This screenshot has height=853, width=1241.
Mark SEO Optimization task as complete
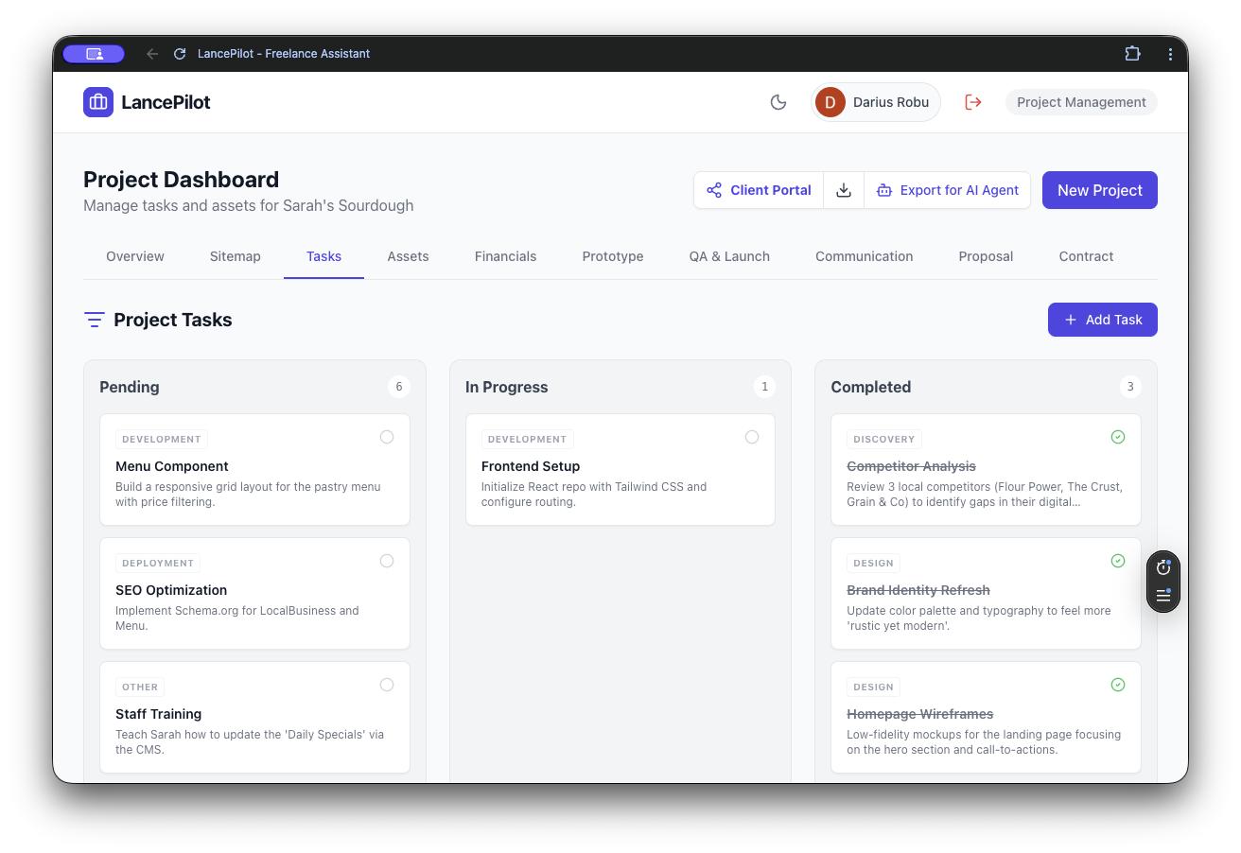point(387,561)
